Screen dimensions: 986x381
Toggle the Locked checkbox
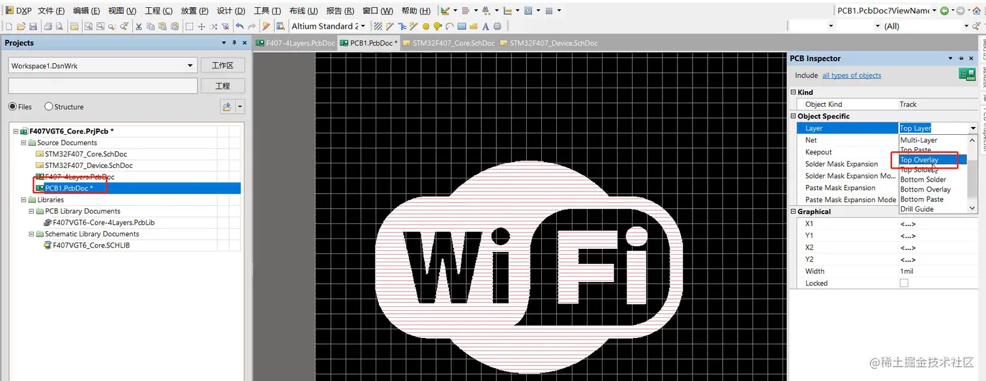[904, 283]
